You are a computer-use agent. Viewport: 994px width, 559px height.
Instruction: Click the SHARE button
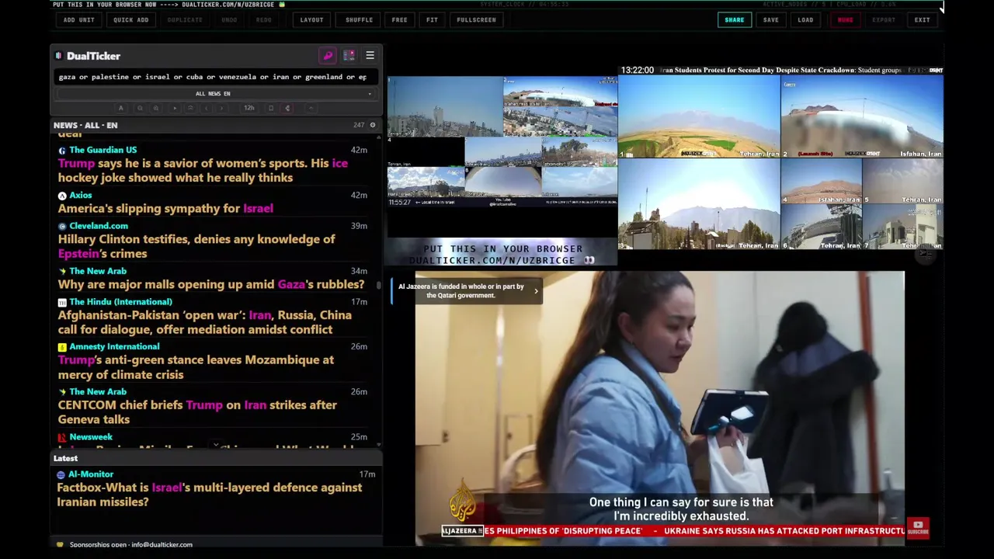(735, 20)
